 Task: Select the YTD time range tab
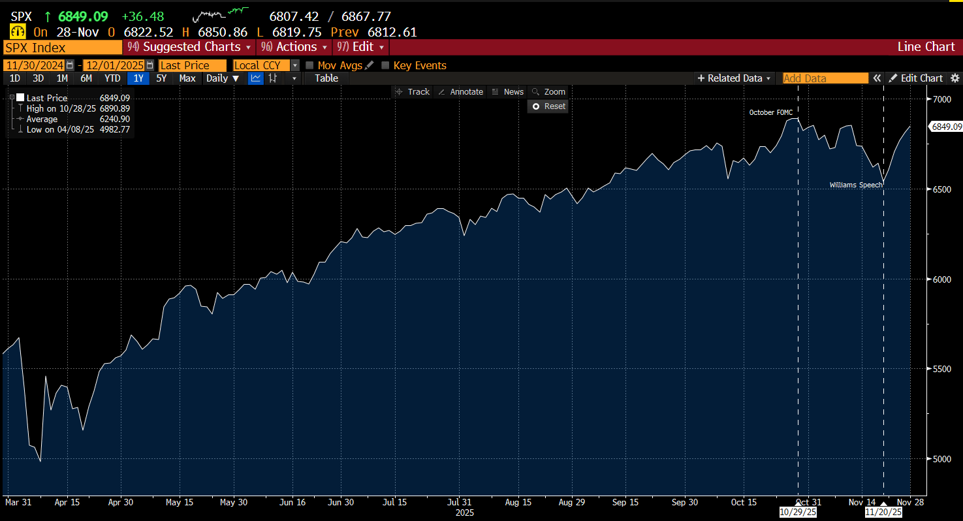coord(112,78)
